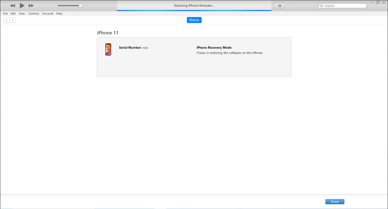The height and width of the screenshot is (209, 388).
Task: Click the Done button
Action: point(335,202)
